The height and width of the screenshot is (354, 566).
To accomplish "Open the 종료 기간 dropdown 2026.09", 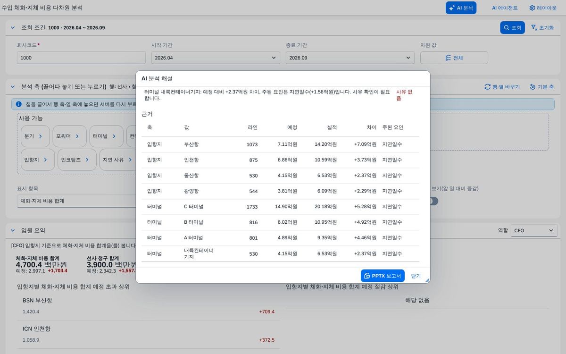I will 350,58.
